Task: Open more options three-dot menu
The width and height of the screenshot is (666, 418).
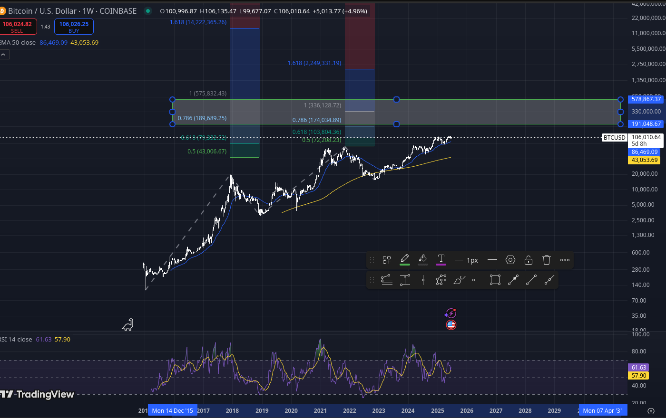Action: [565, 260]
